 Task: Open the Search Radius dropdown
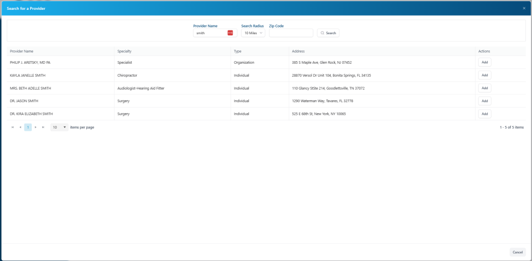click(253, 33)
